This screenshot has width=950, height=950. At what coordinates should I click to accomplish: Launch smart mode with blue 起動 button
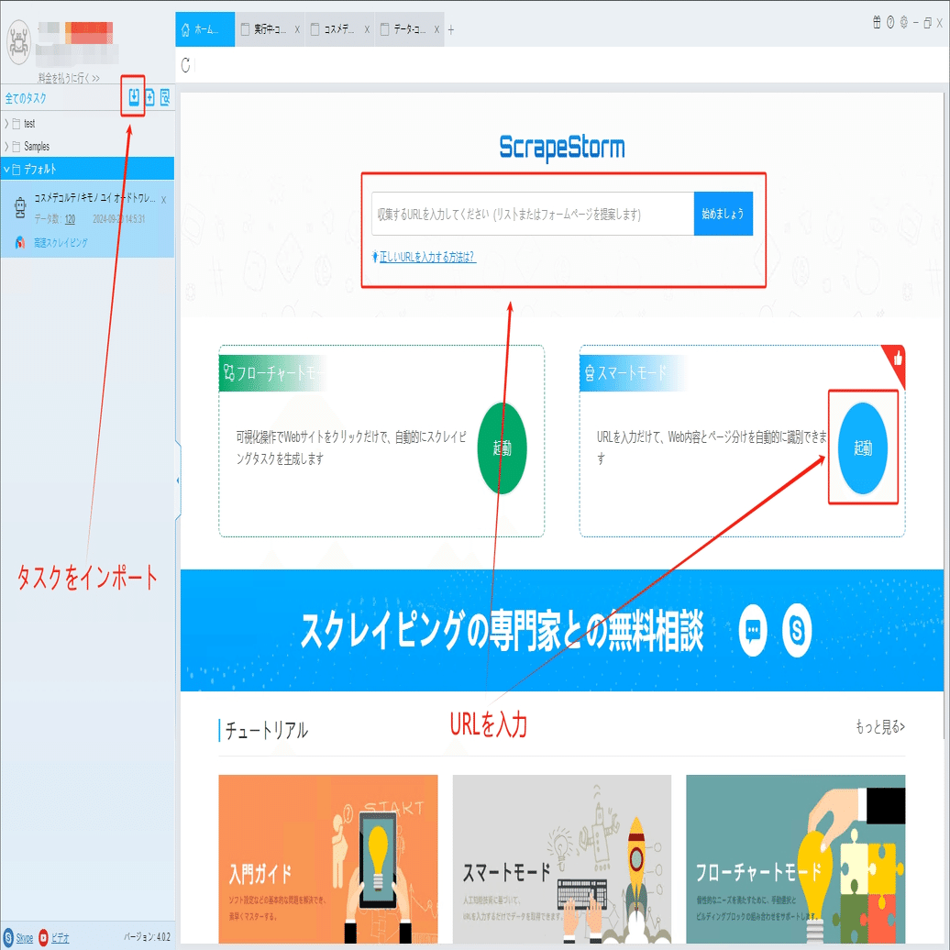click(863, 447)
